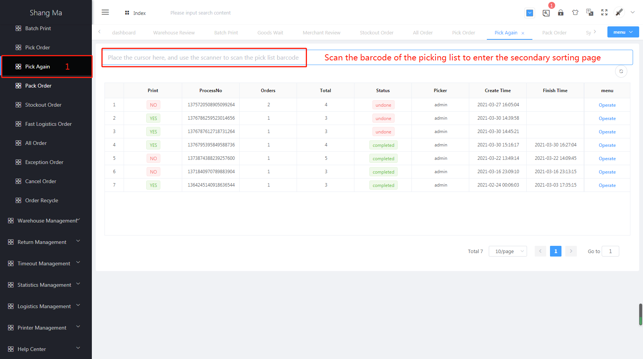Expand Printer Management section
The width and height of the screenshot is (643, 359).
point(46,328)
